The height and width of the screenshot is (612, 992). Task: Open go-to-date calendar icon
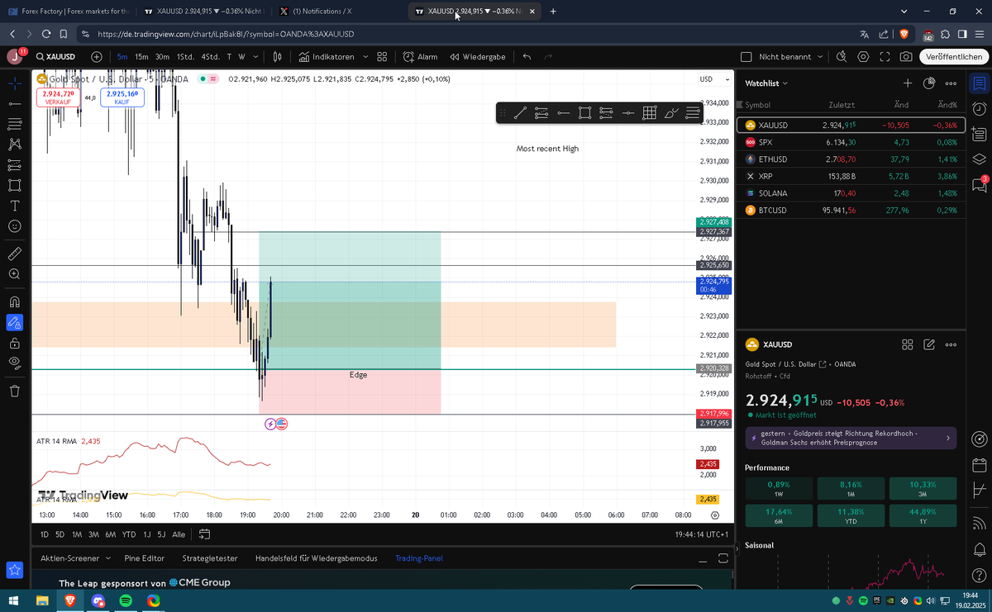204,534
